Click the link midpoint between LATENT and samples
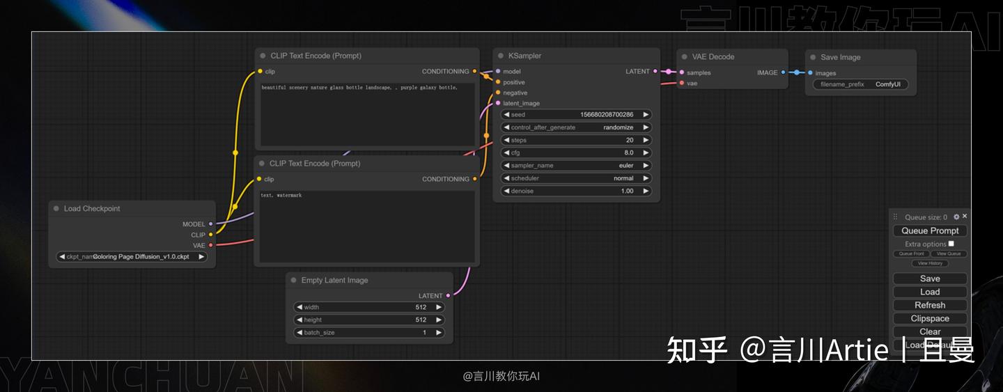The image size is (1003, 392). point(669,71)
